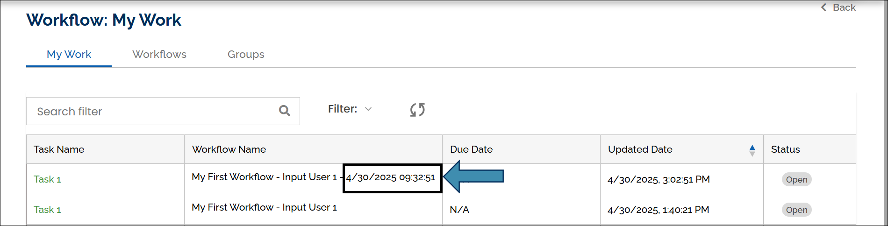Click the search magnifier icon
Screen dimensions: 888x226
(284, 111)
